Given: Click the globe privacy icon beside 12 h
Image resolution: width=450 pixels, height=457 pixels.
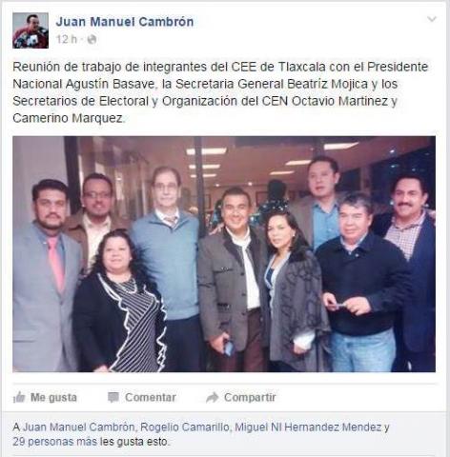Looking at the screenshot, I should [92, 39].
